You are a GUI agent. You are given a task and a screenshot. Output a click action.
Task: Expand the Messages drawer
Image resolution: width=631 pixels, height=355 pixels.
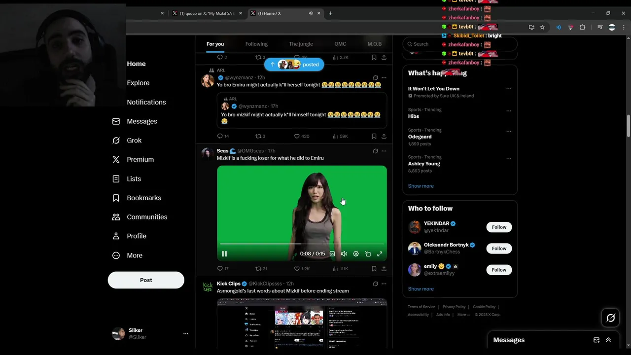tap(608, 340)
